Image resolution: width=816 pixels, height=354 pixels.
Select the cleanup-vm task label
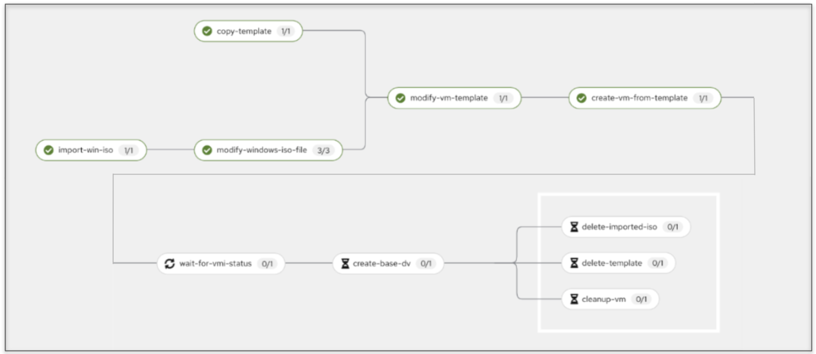[603, 299]
